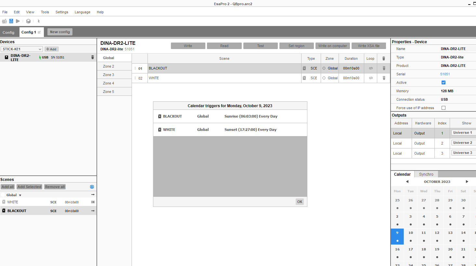This screenshot has width=476, height=266.
Task: Switch to the Synchro tab
Action: click(x=426, y=174)
